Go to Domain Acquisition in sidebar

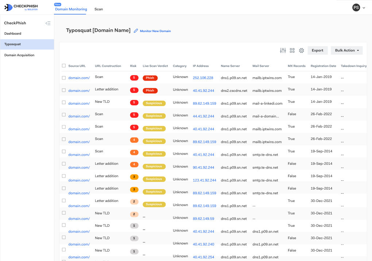[x=19, y=55]
